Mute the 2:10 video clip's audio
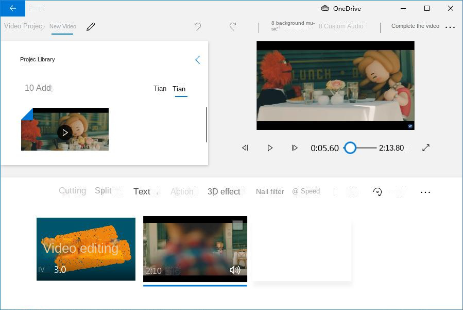Image resolution: width=463 pixels, height=310 pixels. [x=235, y=270]
